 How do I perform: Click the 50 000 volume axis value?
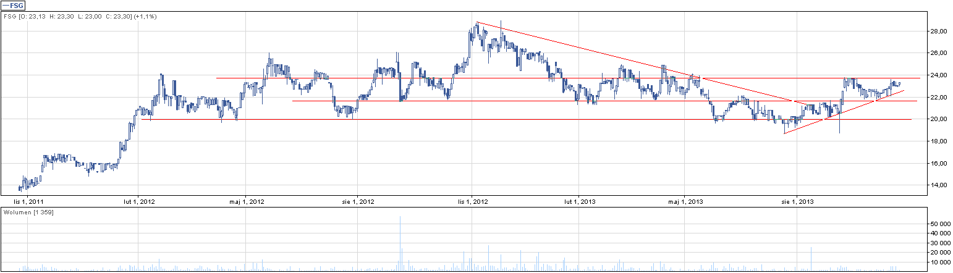click(940, 224)
